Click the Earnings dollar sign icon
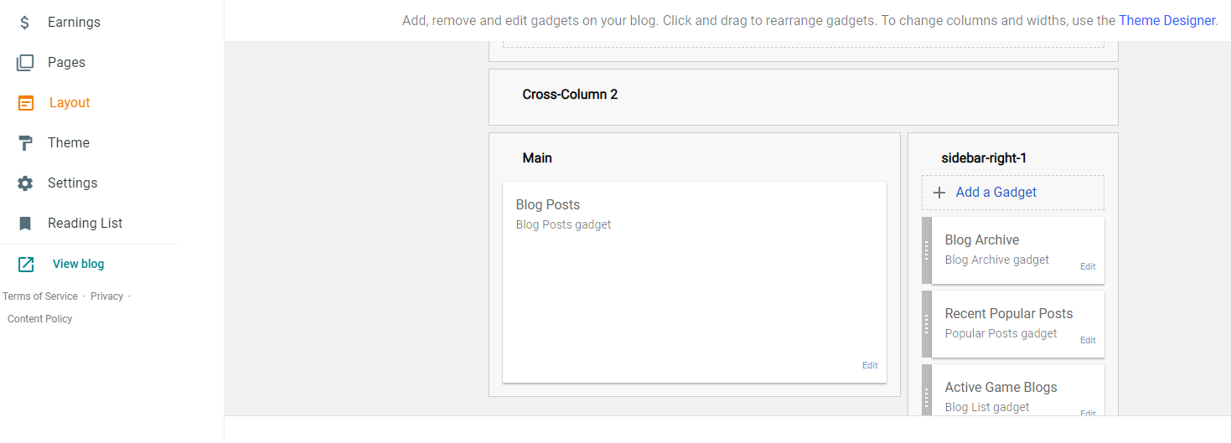The height and width of the screenshot is (443, 1231). [x=25, y=23]
